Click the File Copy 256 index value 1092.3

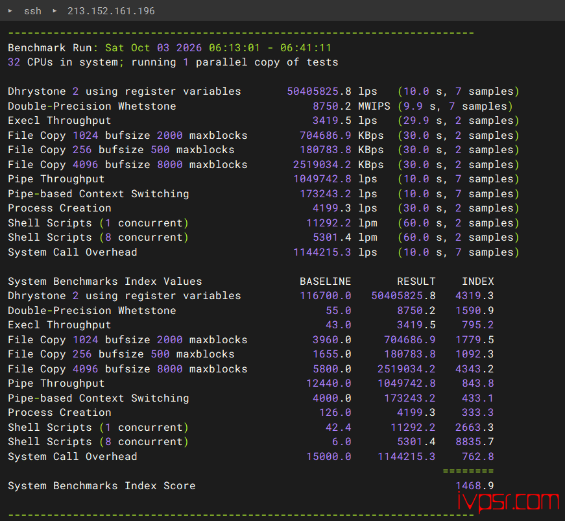(x=475, y=354)
